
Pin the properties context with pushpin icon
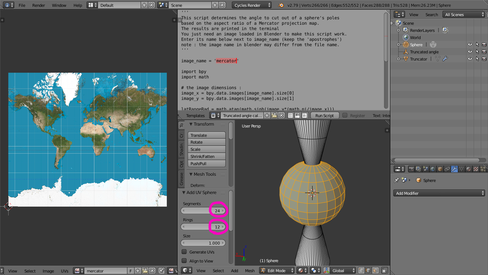pyautogui.click(x=396, y=180)
